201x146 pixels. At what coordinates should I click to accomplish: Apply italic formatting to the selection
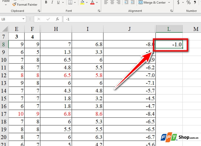click(52, 2)
